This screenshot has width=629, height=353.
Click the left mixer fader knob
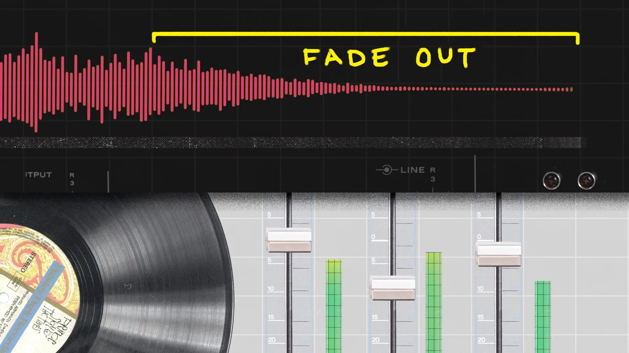(x=289, y=240)
